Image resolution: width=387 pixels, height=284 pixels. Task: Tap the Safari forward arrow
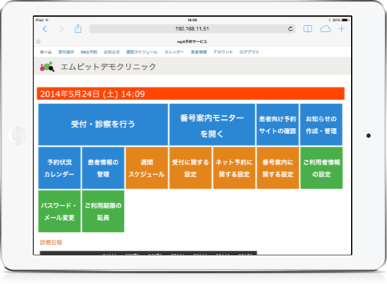(x=61, y=29)
